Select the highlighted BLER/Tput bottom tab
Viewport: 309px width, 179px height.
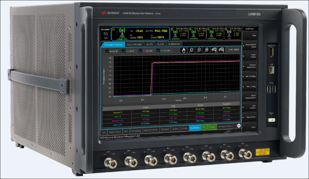tap(195, 128)
